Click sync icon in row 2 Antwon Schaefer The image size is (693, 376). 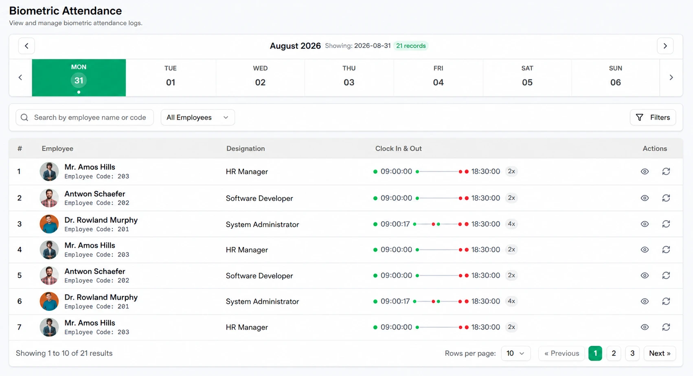click(666, 198)
